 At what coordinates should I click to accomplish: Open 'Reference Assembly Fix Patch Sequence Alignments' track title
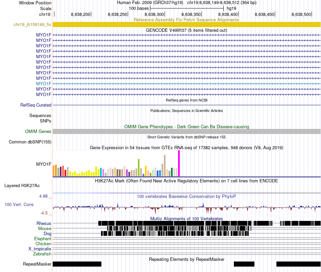[186, 20]
